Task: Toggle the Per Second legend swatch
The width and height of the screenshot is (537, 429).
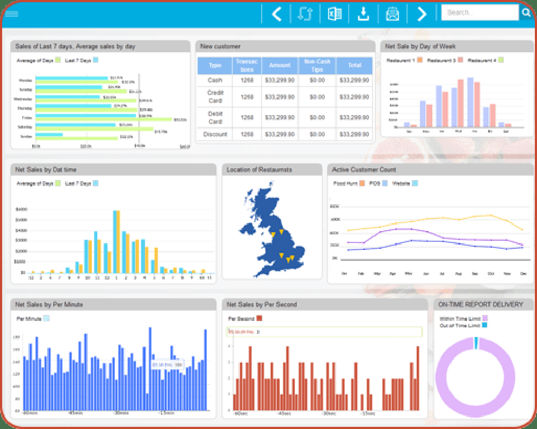Action: point(259,318)
